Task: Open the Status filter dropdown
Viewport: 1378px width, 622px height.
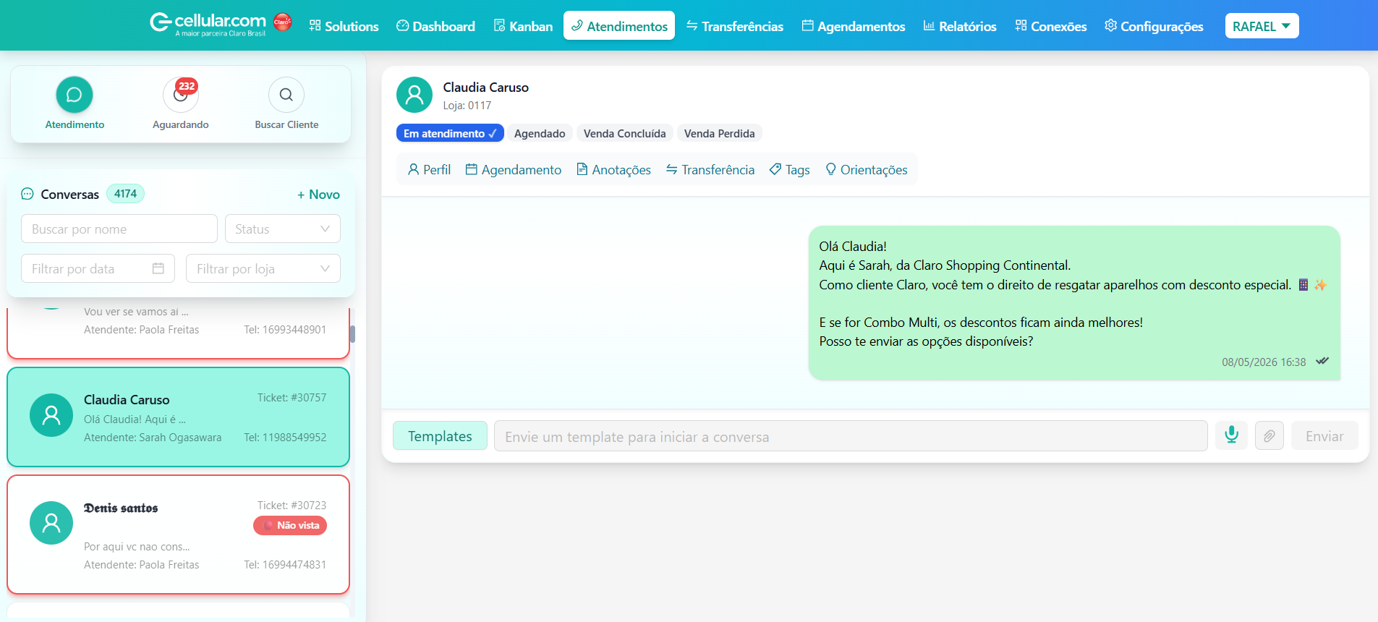Action: [x=283, y=229]
